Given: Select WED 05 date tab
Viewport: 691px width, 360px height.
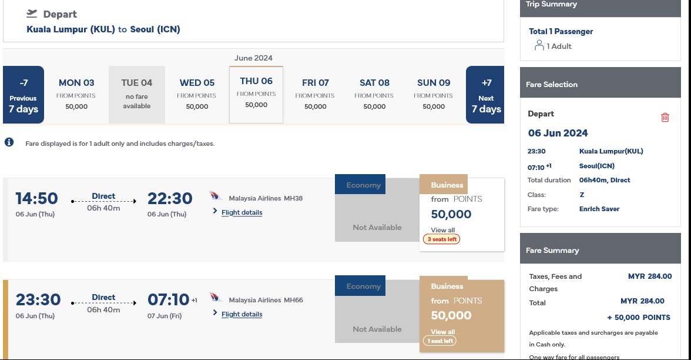Looking at the screenshot, I should [197, 94].
